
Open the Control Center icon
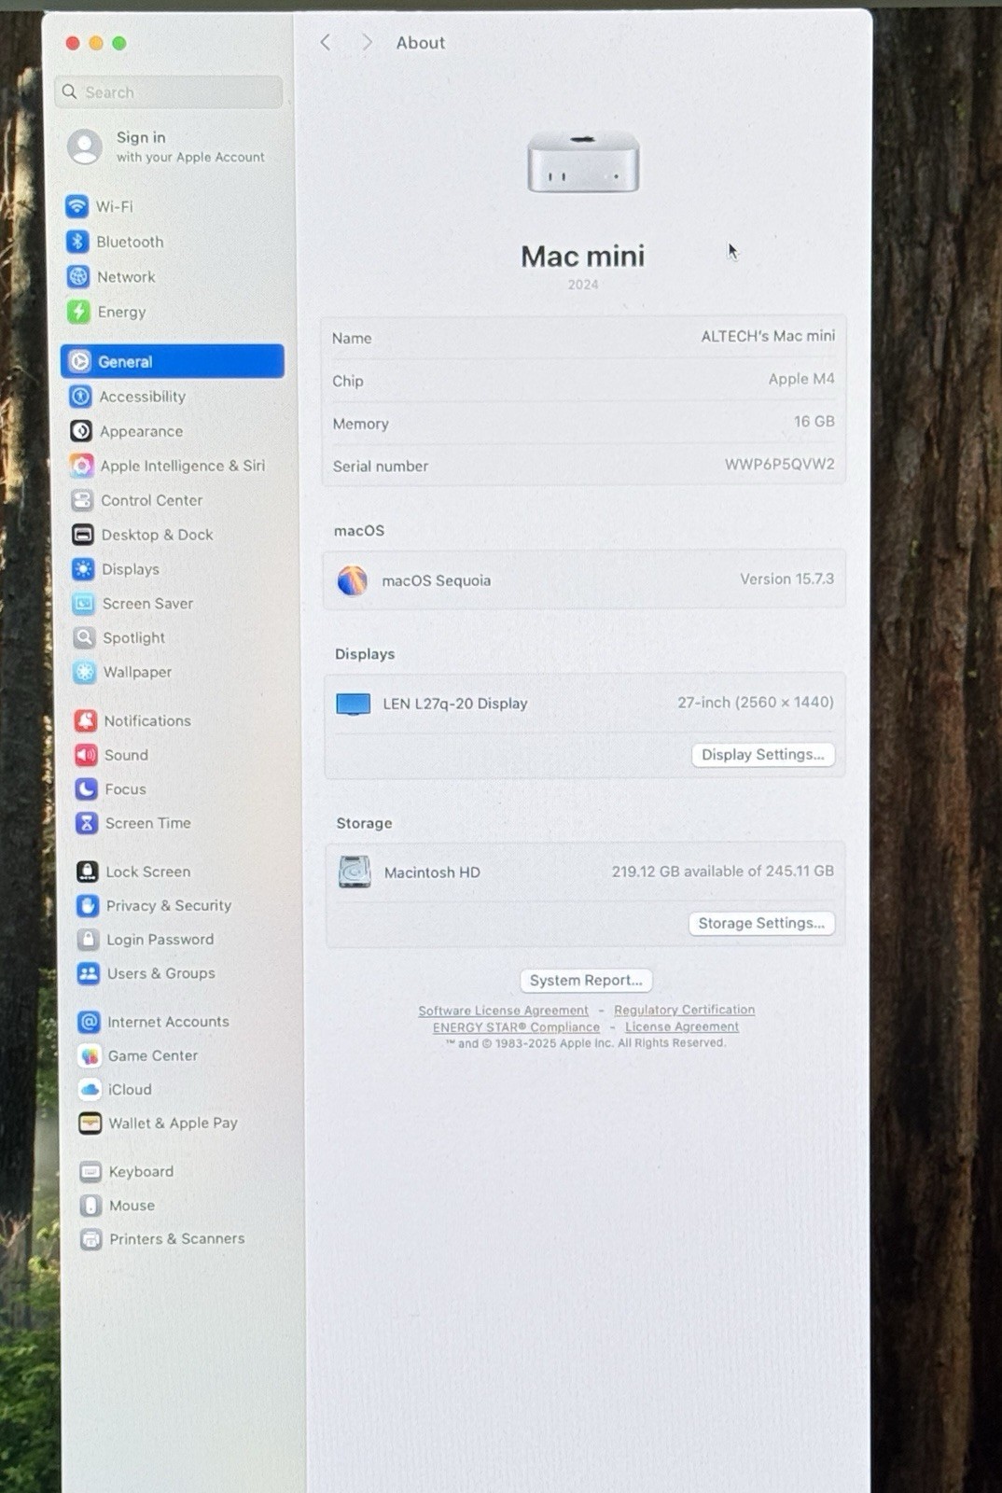(82, 500)
